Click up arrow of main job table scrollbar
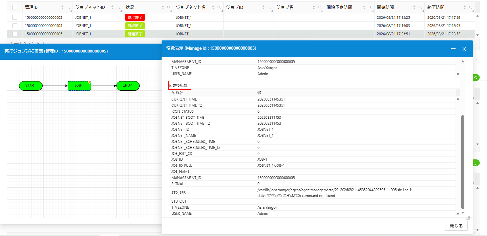 point(477,16)
